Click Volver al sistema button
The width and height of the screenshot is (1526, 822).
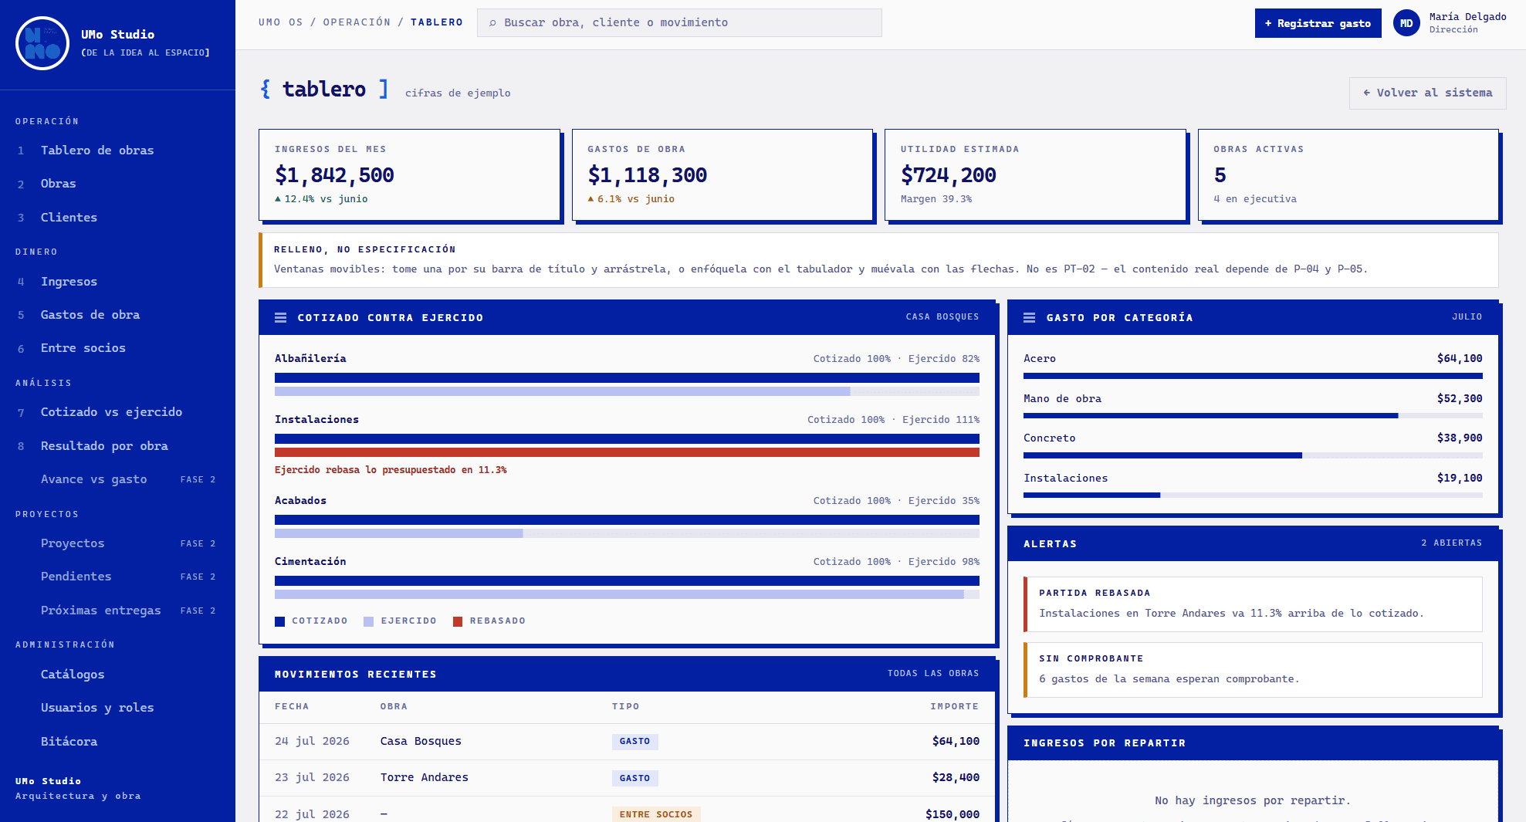coord(1427,93)
